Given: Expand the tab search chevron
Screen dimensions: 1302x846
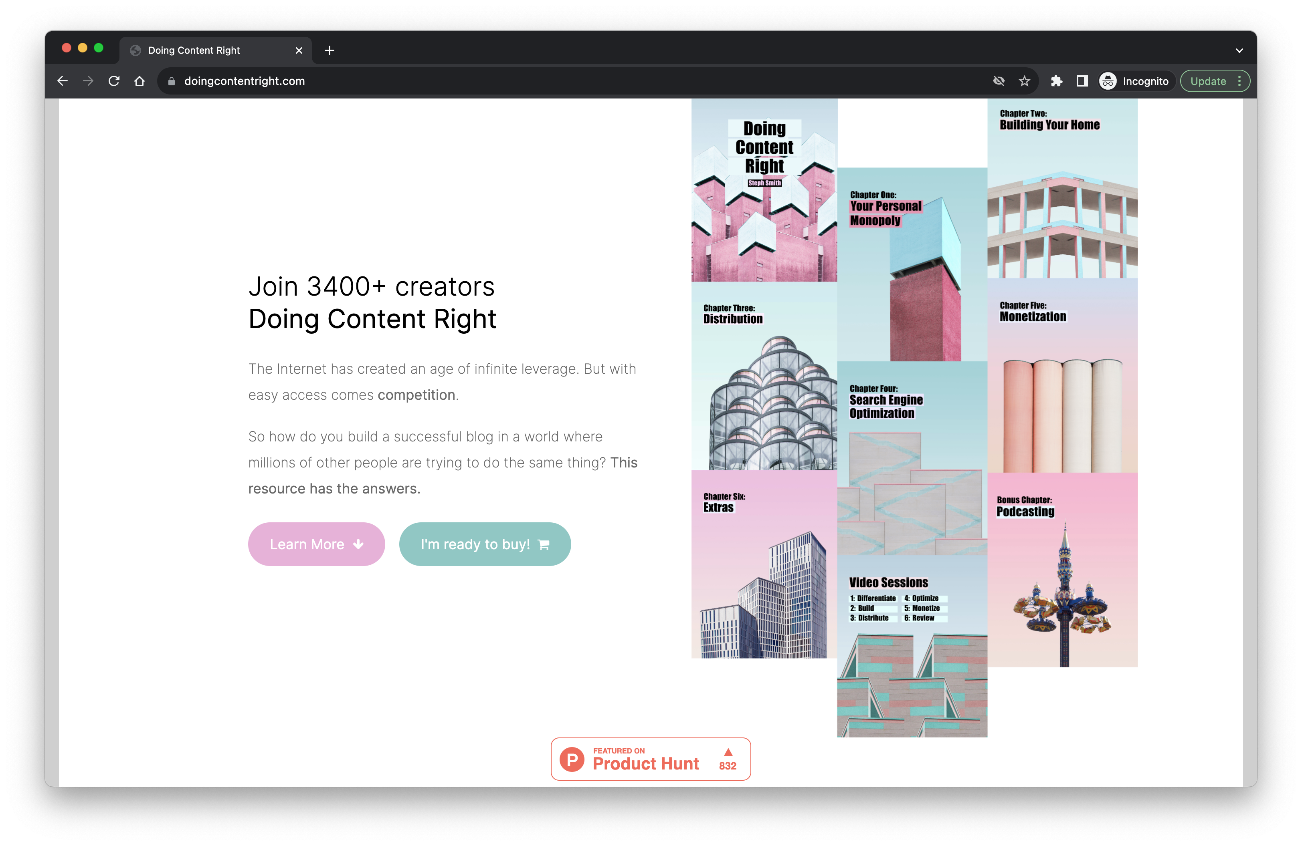Looking at the screenshot, I should [x=1239, y=50].
